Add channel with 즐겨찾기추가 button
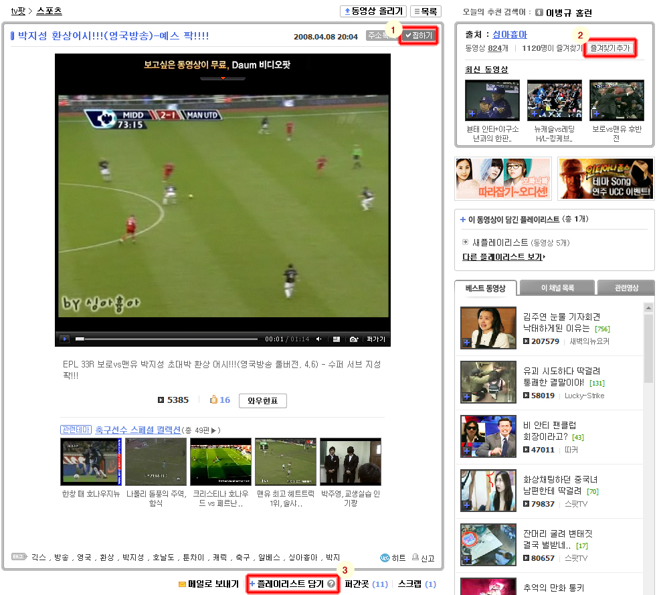The height and width of the screenshot is (595, 657). (610, 48)
